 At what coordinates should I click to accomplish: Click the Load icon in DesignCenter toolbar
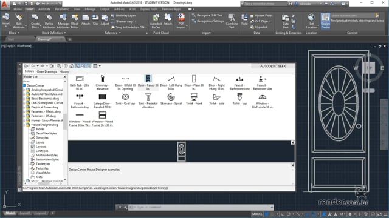tap(26, 66)
